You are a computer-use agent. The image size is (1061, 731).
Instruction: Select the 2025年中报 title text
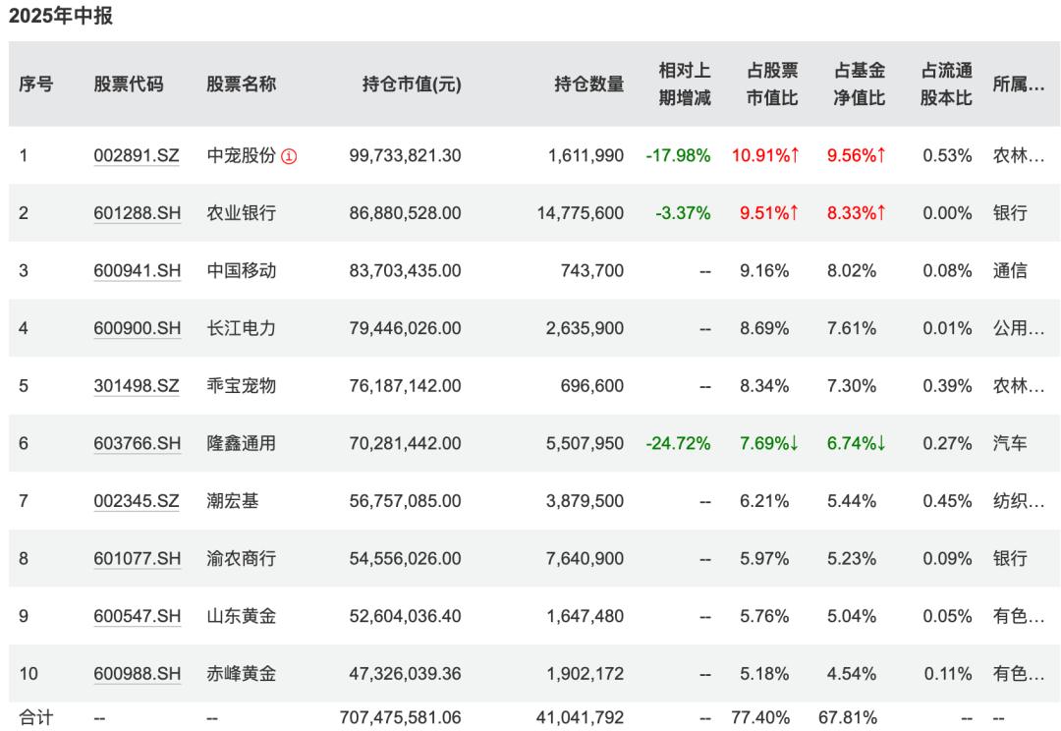[61, 16]
